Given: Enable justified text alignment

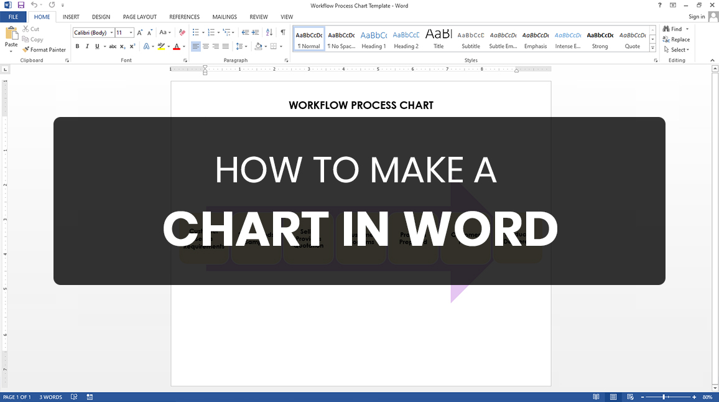Looking at the screenshot, I should pos(225,46).
